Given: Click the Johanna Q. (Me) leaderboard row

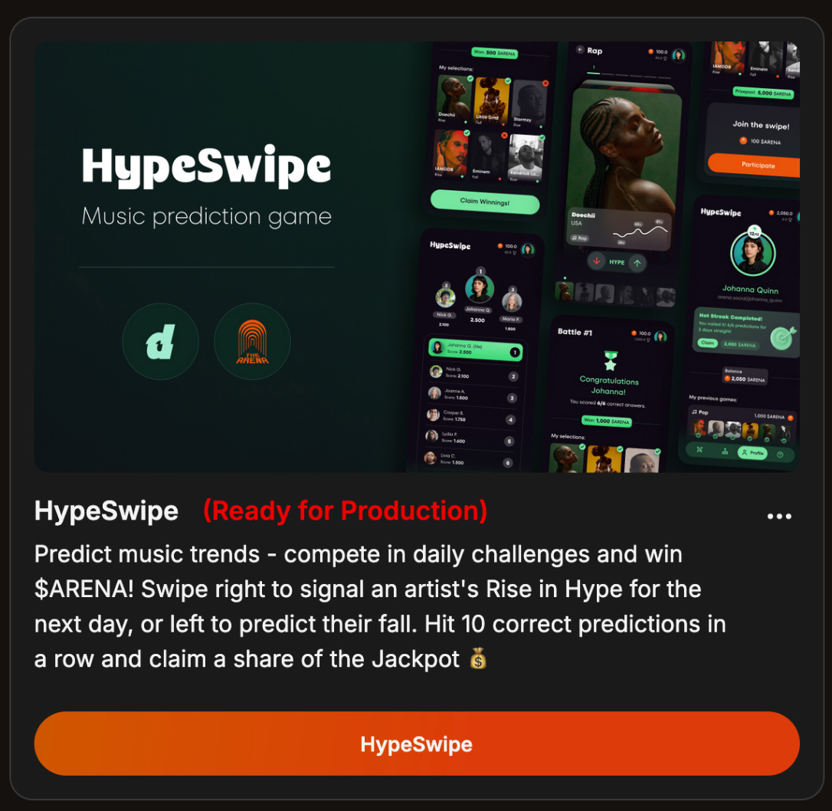Looking at the screenshot, I should [476, 350].
